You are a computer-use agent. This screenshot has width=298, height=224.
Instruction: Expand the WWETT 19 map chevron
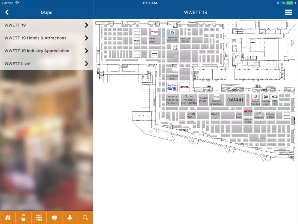tap(87, 25)
